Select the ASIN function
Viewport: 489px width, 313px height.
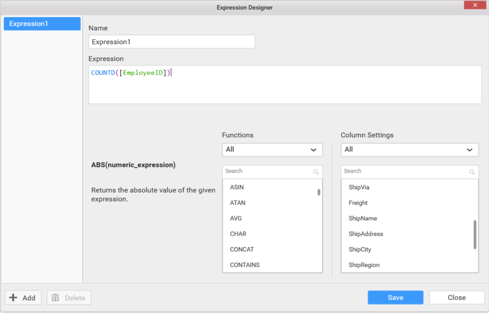tap(236, 187)
